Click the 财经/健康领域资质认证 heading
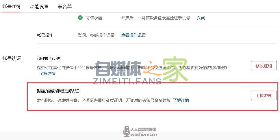280x140 pixels. click(x=58, y=91)
